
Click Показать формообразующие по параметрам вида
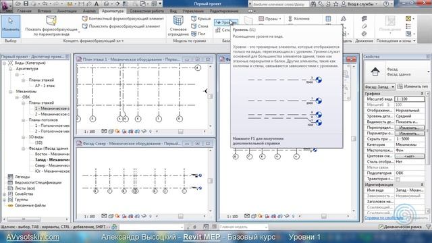coord(51,26)
